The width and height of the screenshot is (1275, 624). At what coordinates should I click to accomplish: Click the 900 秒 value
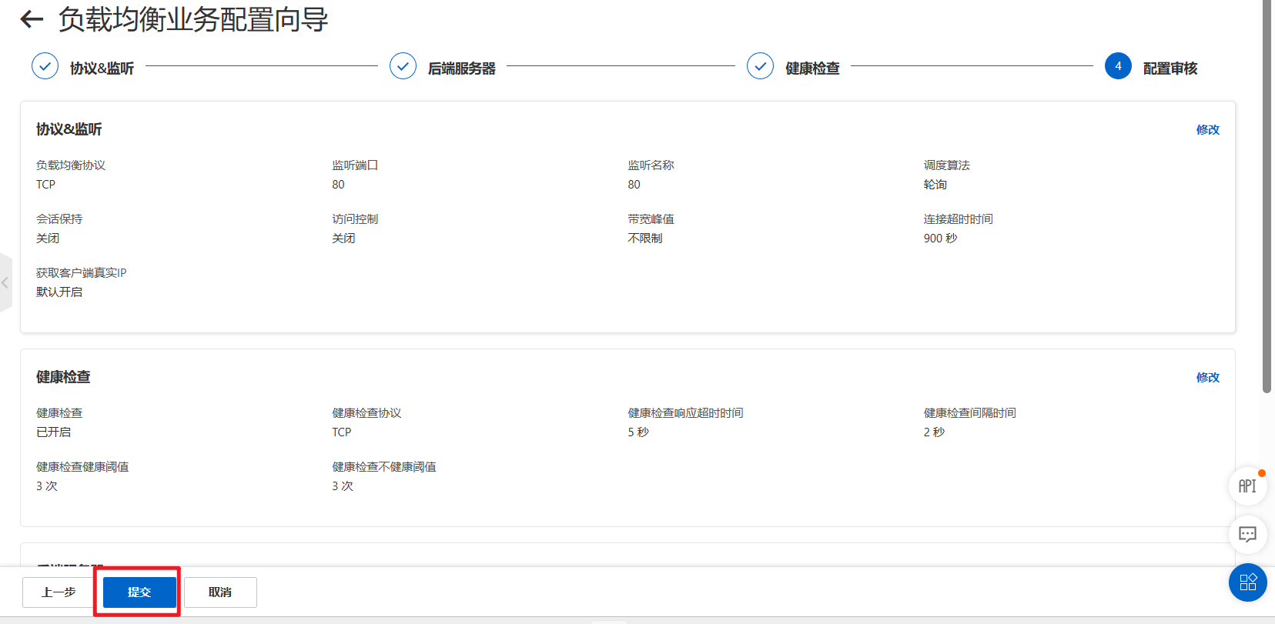[x=940, y=239]
